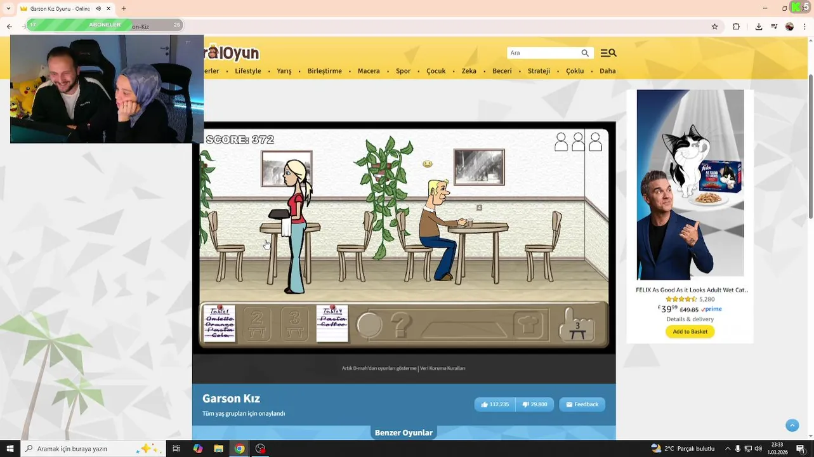Viewport: 814px width, 457px height.
Task: Open the Spor category
Action: [x=404, y=71]
